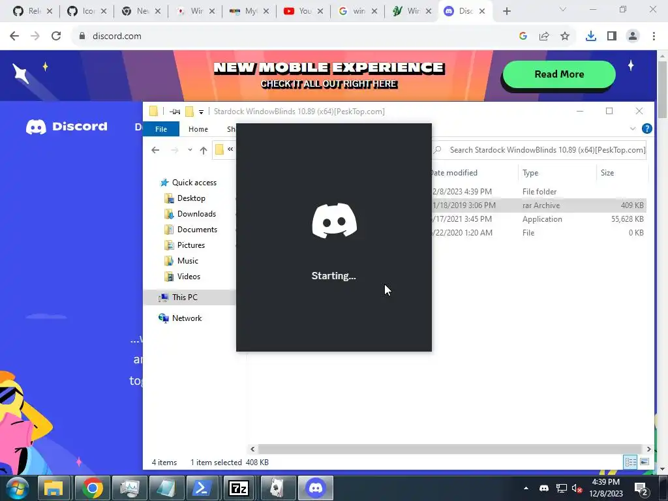Expand the Explorer ribbon chevron
The image size is (668, 501).
[633, 129]
